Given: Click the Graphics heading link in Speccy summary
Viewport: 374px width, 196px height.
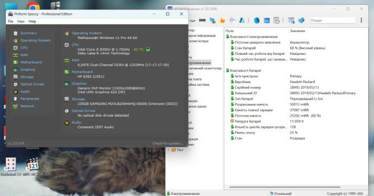Looking at the screenshot, I should click(79, 84).
